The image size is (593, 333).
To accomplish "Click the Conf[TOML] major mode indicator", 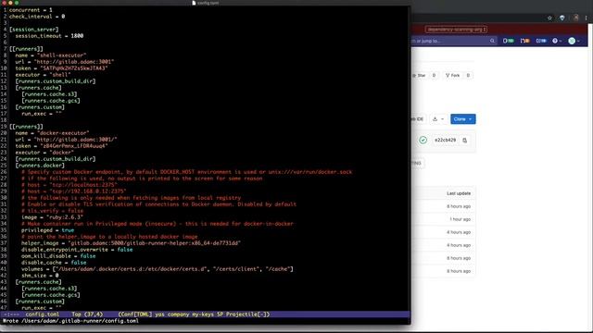I will tap(135, 314).
